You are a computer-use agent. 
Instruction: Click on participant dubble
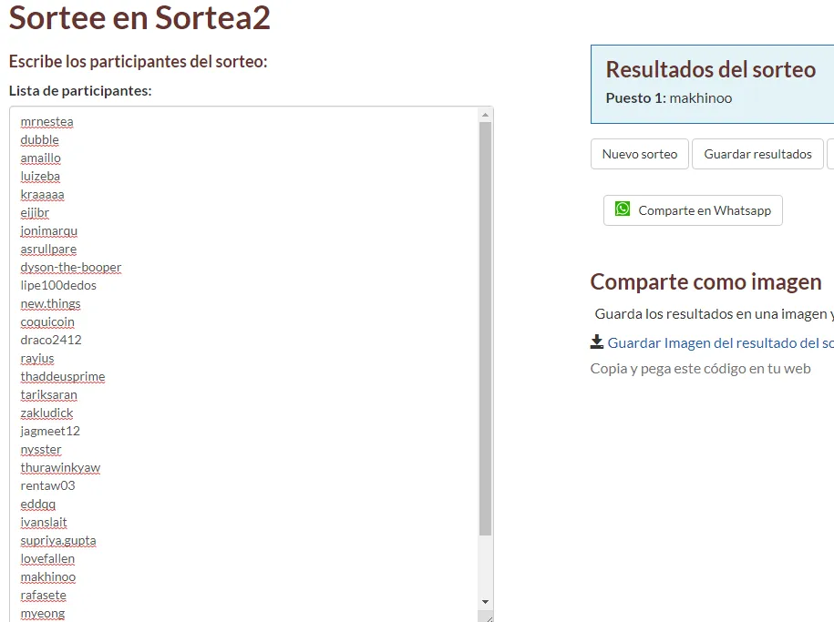pos(40,140)
